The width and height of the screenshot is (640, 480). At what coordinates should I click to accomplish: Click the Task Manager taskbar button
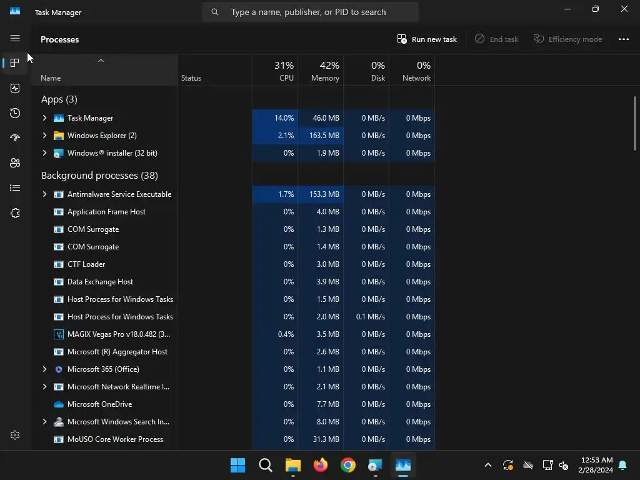(x=403, y=465)
